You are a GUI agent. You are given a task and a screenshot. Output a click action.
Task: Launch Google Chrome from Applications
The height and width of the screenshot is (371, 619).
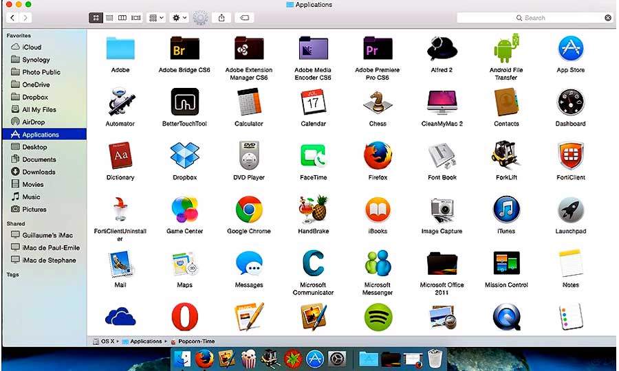(249, 209)
